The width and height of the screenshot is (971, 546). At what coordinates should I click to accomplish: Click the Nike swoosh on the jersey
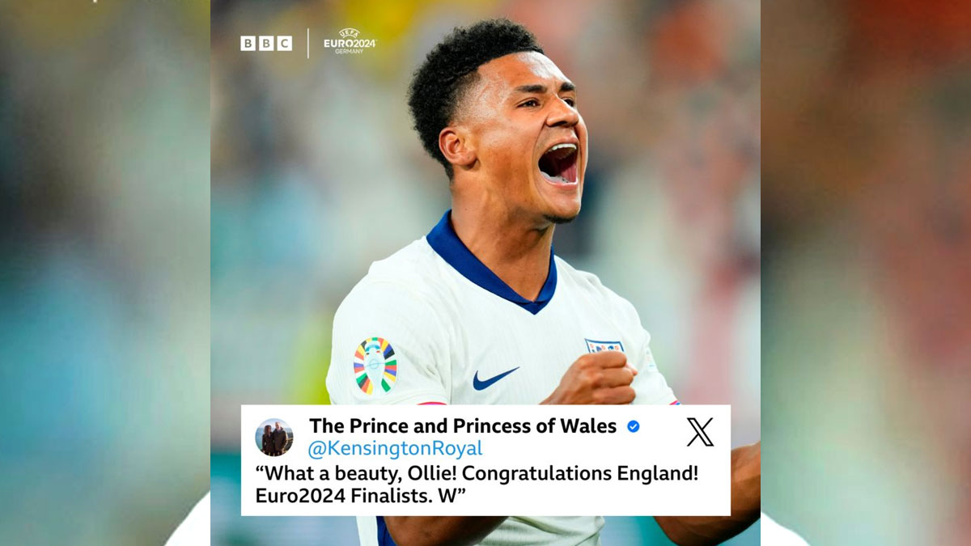pyautogui.click(x=495, y=378)
